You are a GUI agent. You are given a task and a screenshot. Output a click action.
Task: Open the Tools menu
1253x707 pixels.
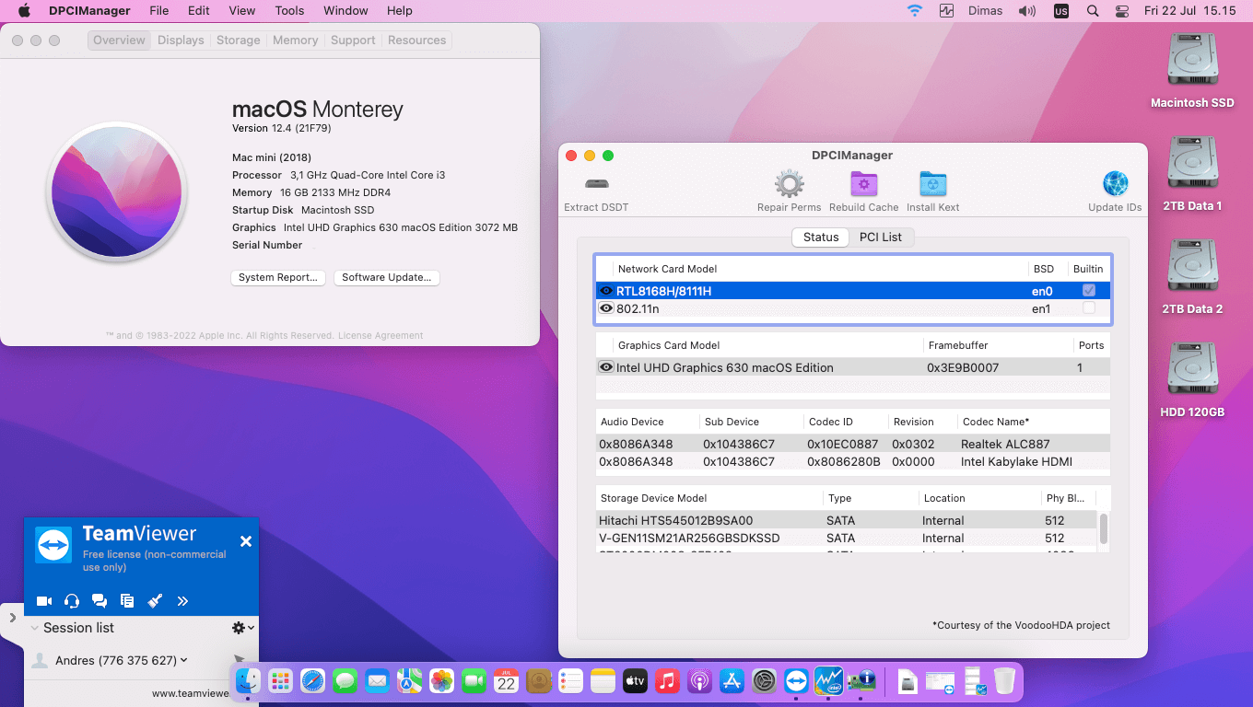tap(289, 10)
